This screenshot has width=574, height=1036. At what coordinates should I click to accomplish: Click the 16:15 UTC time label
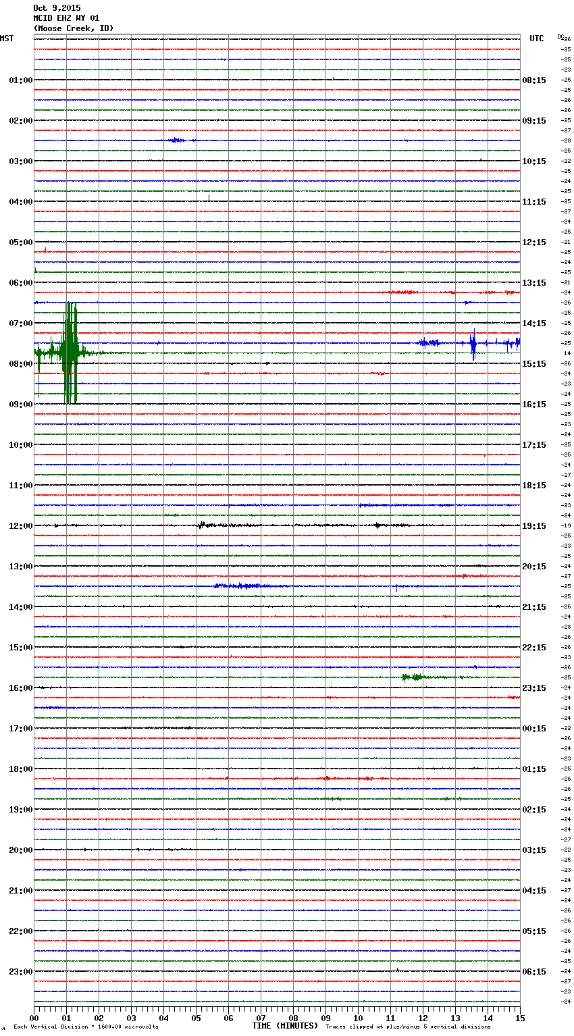[x=534, y=405]
